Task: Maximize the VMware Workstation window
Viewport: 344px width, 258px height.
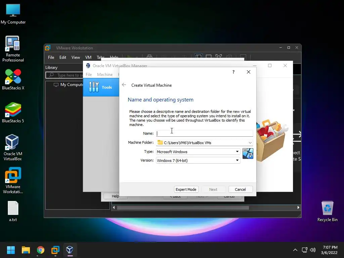Action: (289, 48)
